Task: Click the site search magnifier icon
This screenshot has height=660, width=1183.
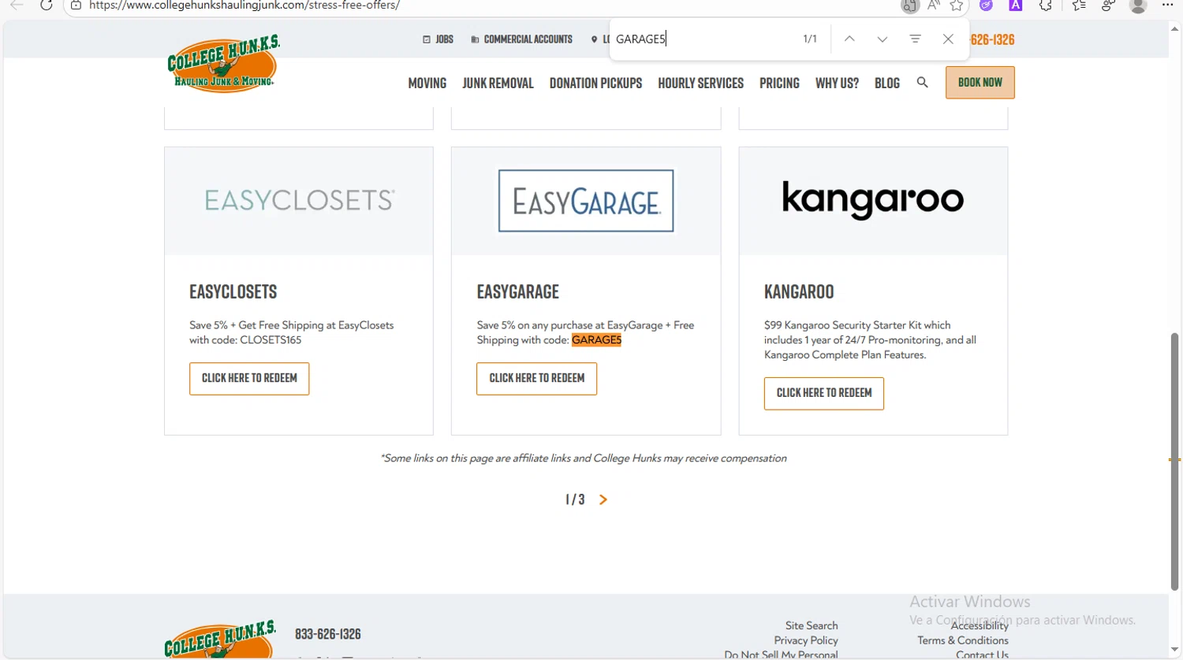Action: [x=922, y=83]
